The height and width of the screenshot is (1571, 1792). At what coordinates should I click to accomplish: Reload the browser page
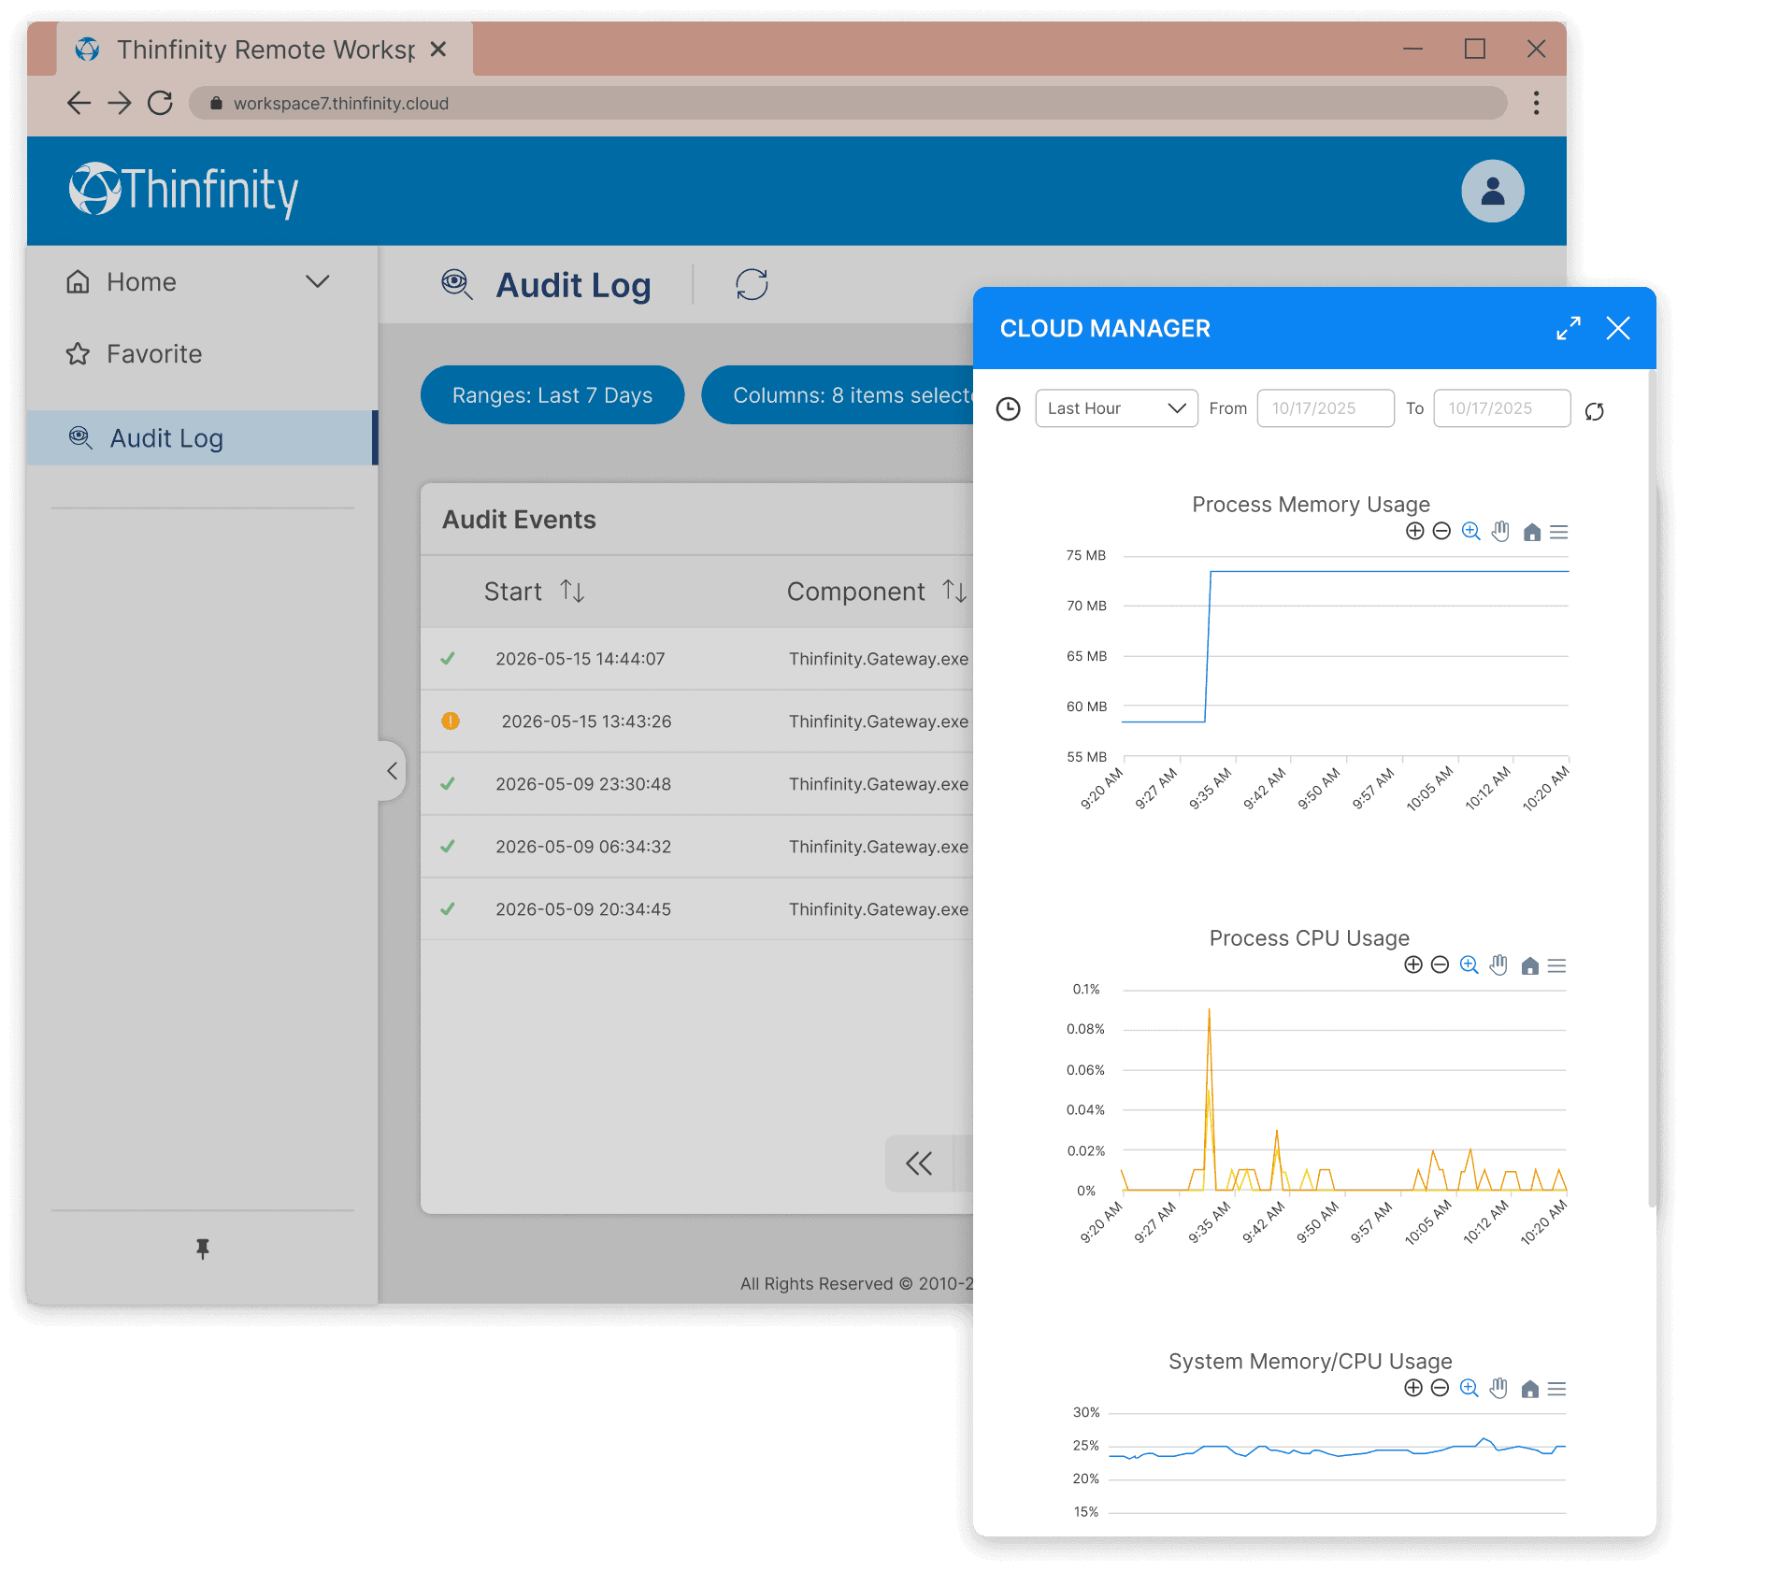(x=161, y=103)
